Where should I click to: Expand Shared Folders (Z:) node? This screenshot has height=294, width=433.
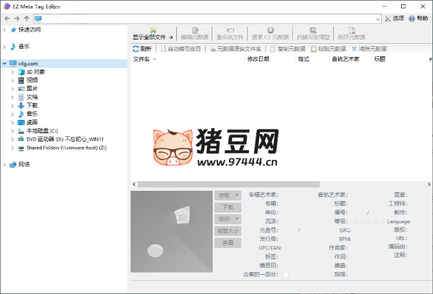pyautogui.click(x=13, y=148)
